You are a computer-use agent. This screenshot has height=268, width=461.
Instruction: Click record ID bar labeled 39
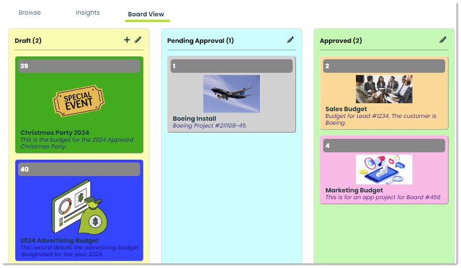[x=79, y=66]
